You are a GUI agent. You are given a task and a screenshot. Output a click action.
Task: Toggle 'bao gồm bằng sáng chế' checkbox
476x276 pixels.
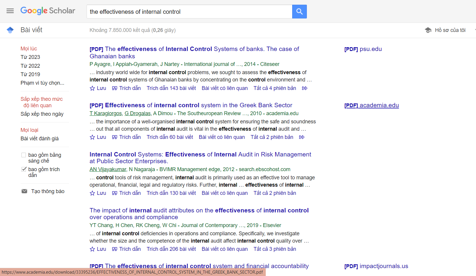click(x=24, y=155)
